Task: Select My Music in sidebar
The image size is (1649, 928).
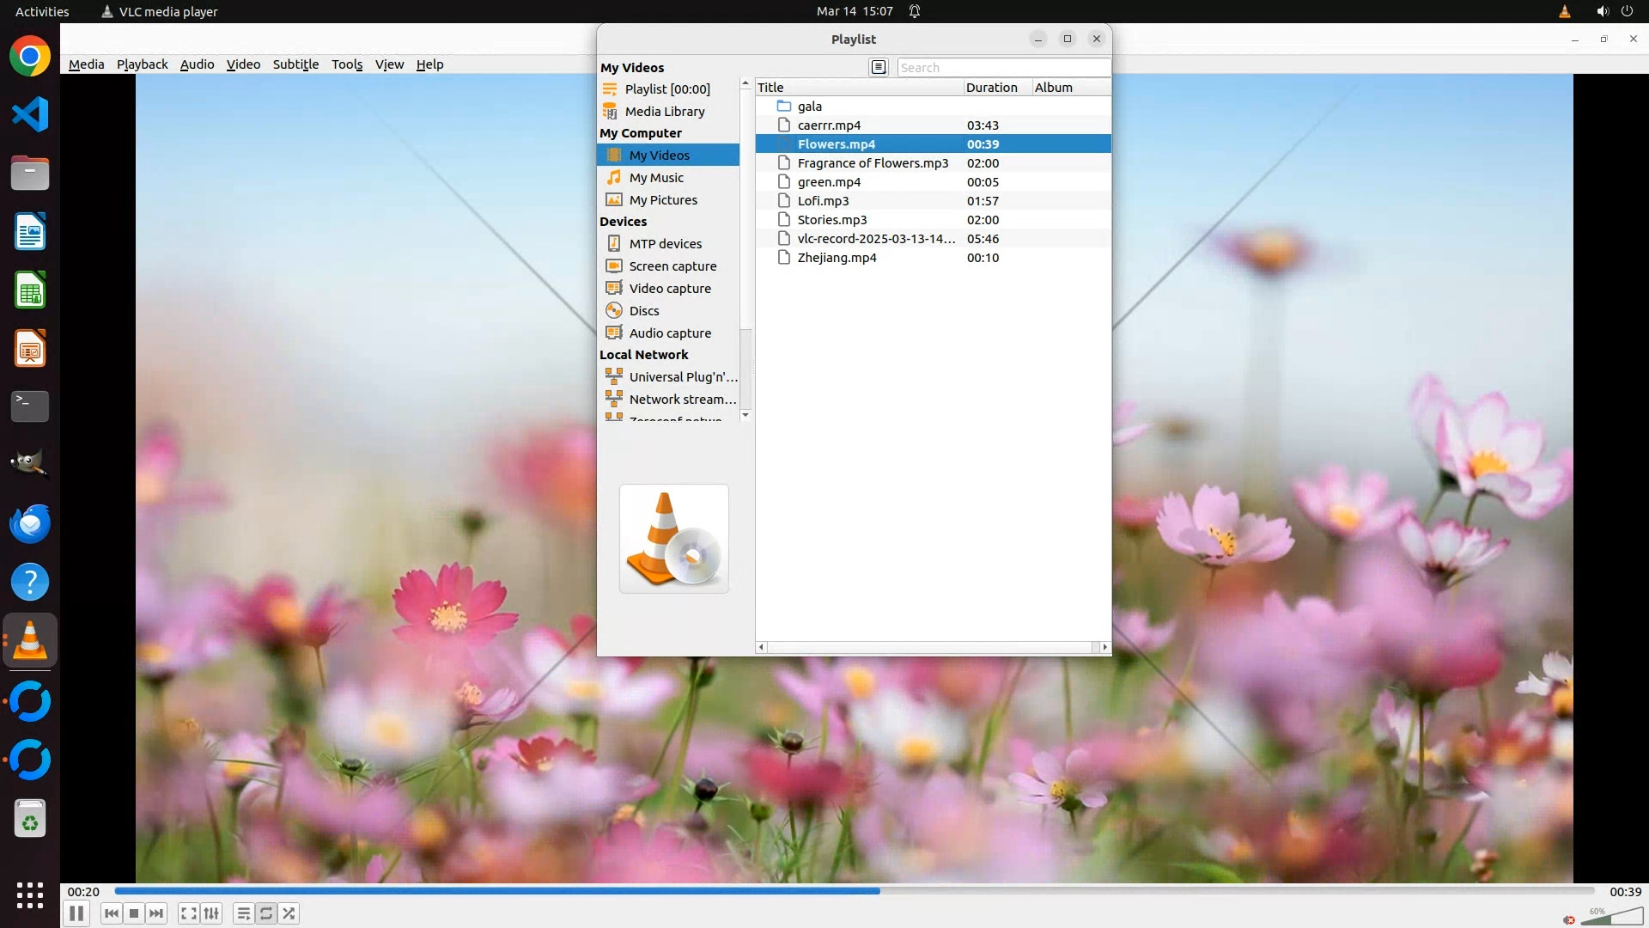Action: tap(656, 178)
